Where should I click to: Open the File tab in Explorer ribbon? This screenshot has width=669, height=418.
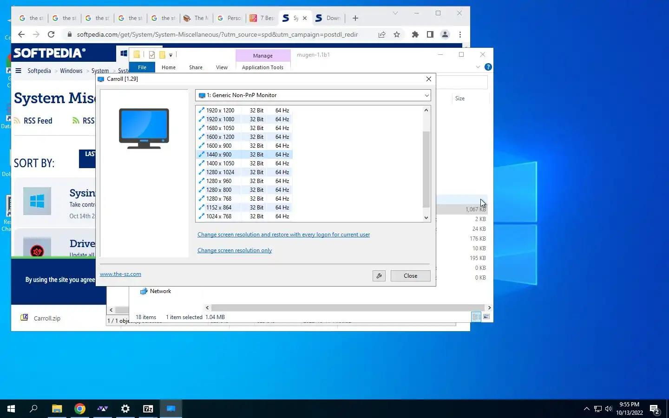(142, 67)
